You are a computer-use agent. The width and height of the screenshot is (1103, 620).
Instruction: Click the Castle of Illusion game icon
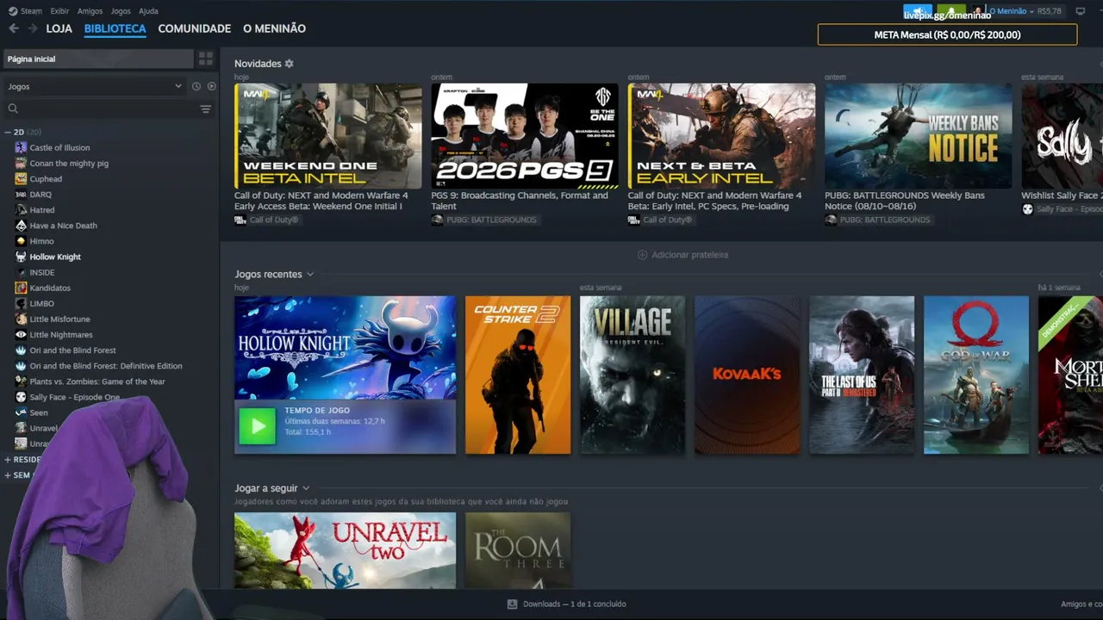coord(21,147)
